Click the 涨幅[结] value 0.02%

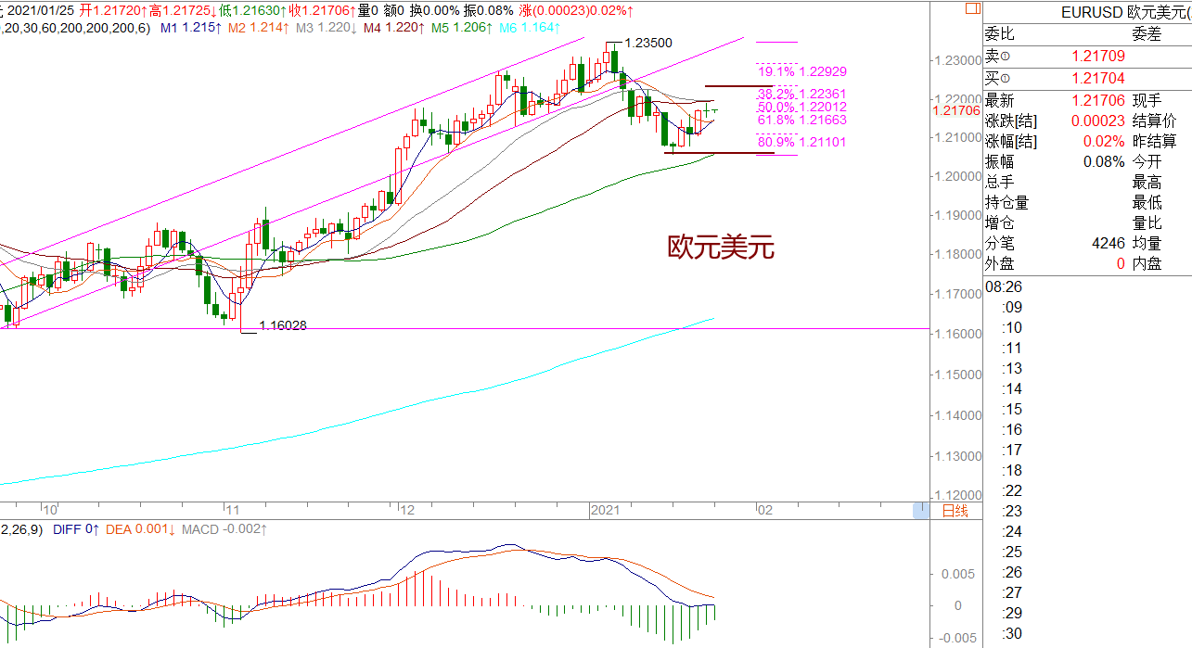1104,141
